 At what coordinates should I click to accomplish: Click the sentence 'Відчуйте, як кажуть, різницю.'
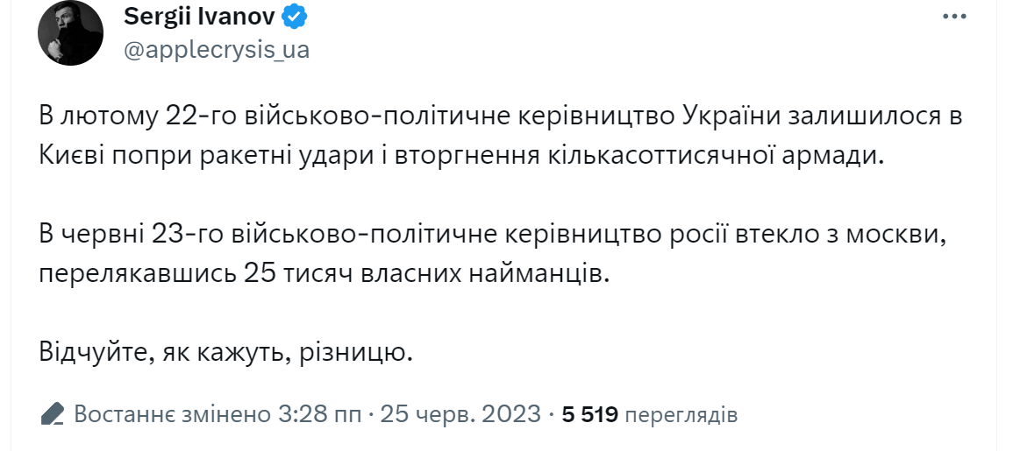[x=225, y=353]
